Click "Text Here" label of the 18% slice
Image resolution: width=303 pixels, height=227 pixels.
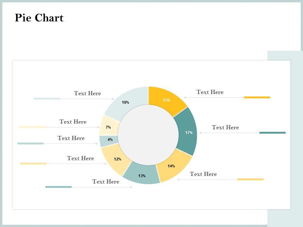click(87, 93)
